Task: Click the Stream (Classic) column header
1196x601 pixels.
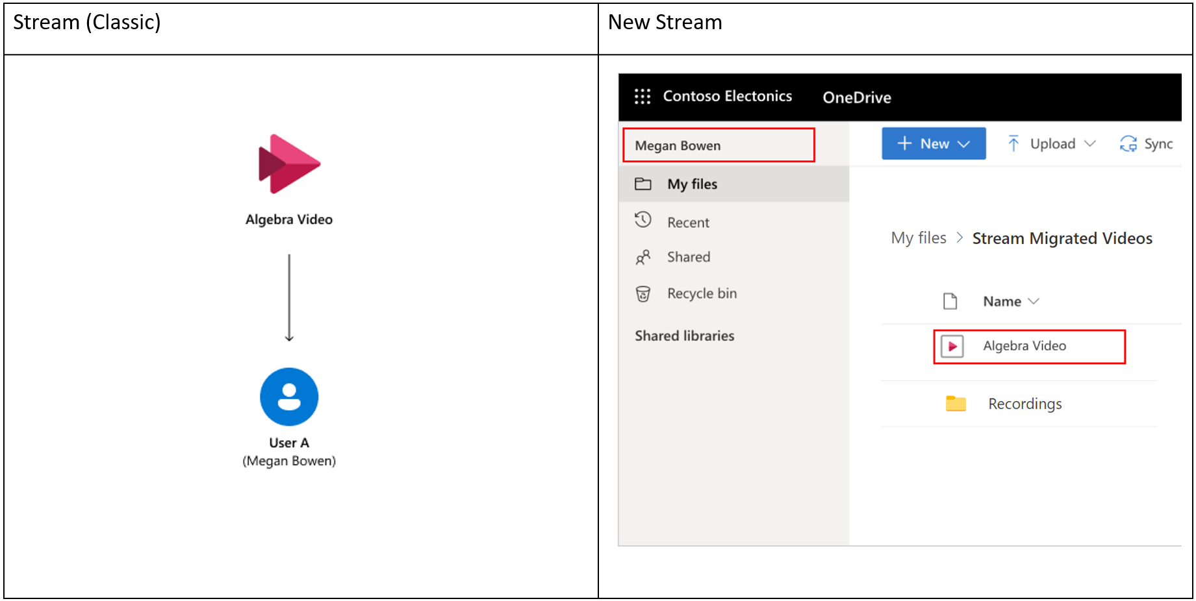Action: (87, 23)
